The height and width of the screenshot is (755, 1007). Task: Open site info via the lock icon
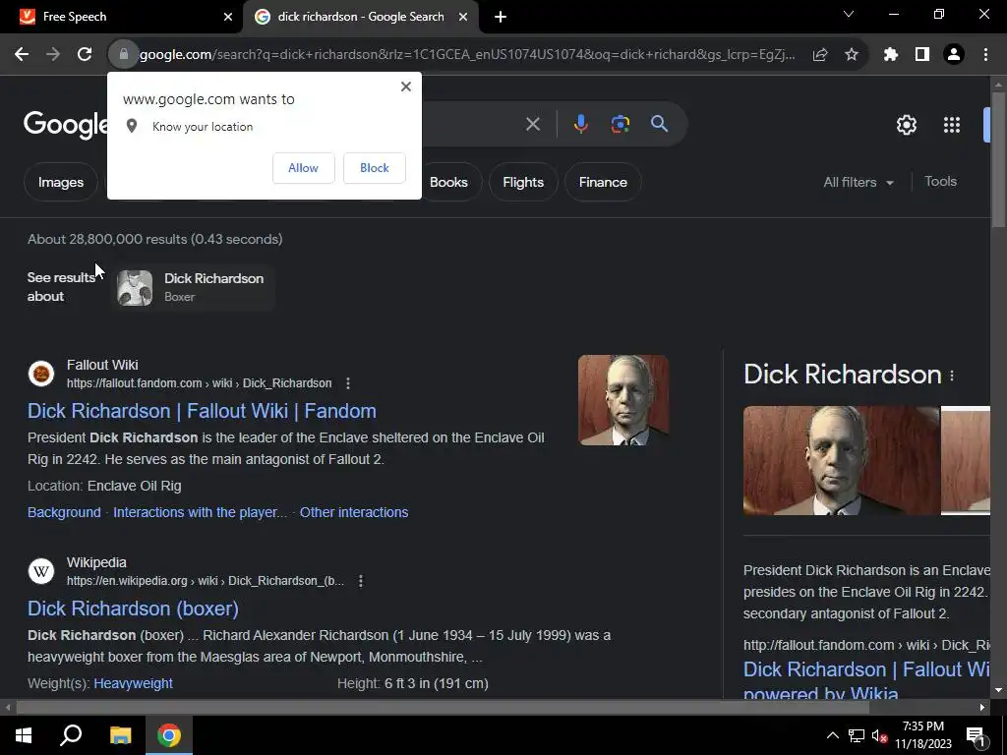(x=123, y=55)
